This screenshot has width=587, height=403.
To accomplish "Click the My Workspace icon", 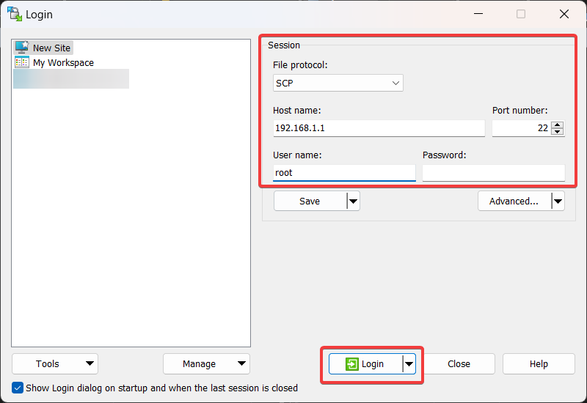I will (x=22, y=63).
